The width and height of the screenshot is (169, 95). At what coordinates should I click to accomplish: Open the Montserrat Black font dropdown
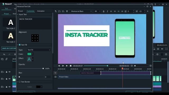(x=81, y=11)
